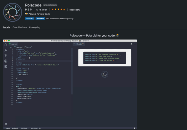Click the 'text-align: center;' code line

(25, 94)
